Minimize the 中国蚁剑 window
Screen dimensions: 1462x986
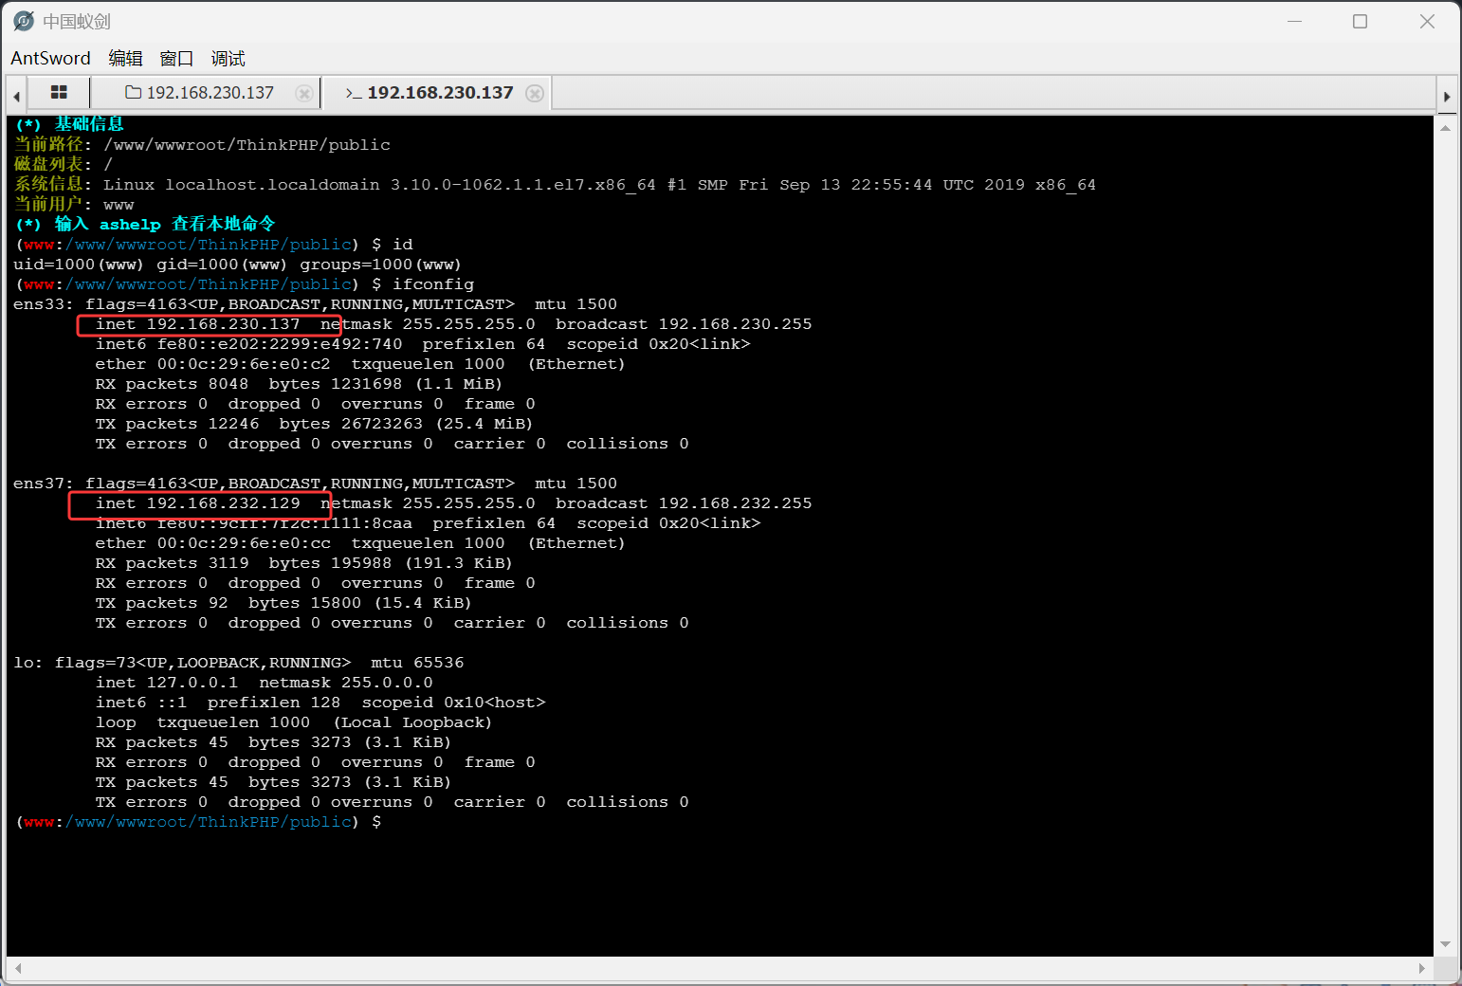[x=1295, y=21]
